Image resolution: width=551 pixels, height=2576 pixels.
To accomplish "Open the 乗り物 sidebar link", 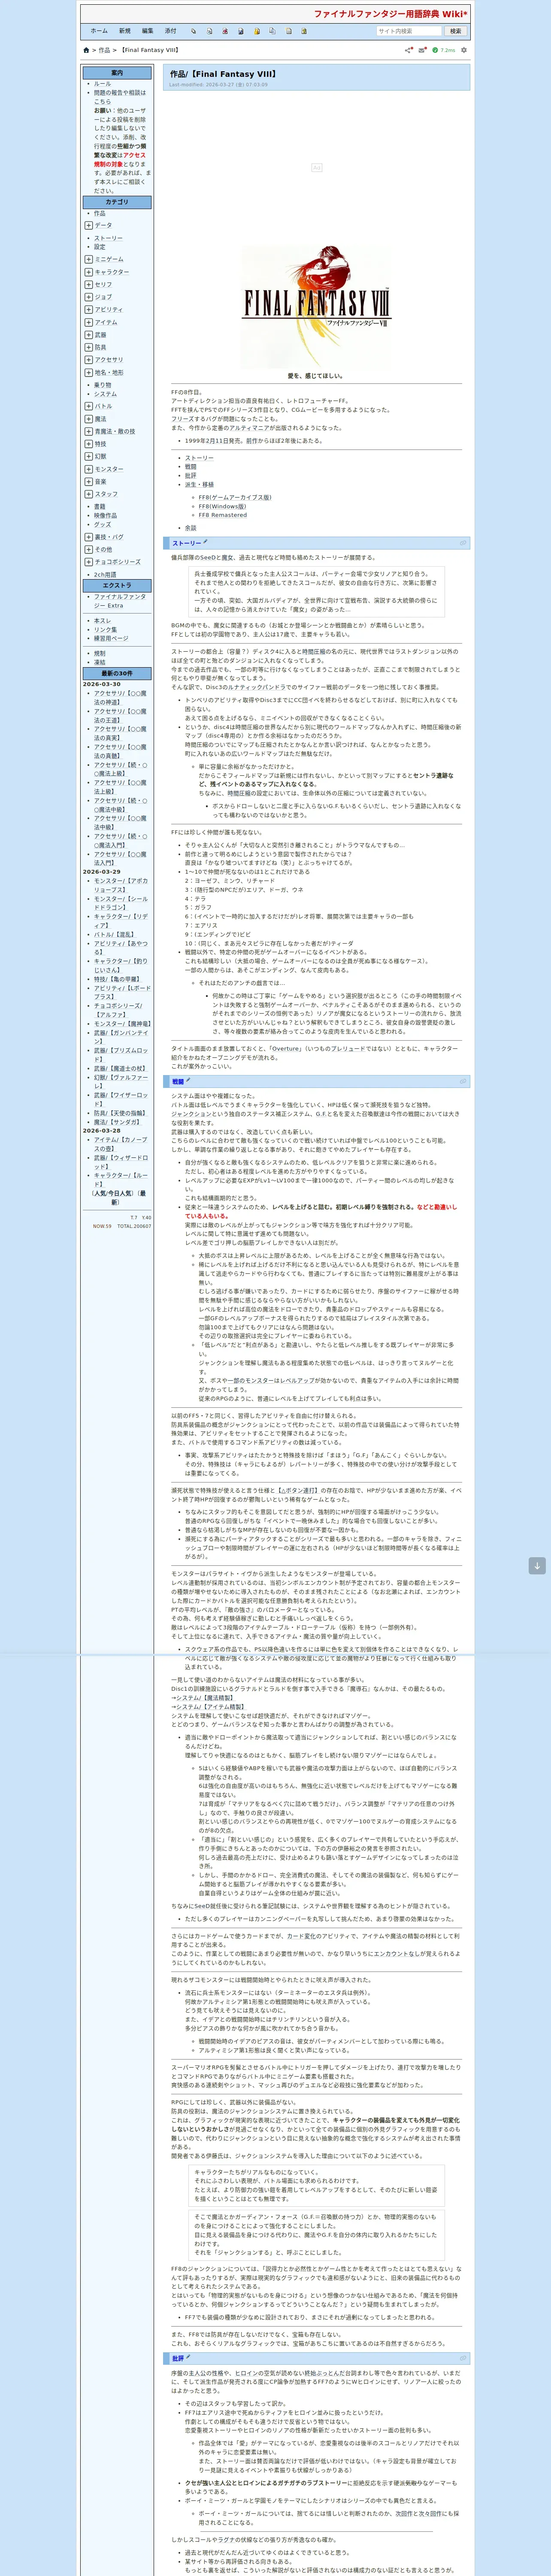I will pyautogui.click(x=103, y=385).
